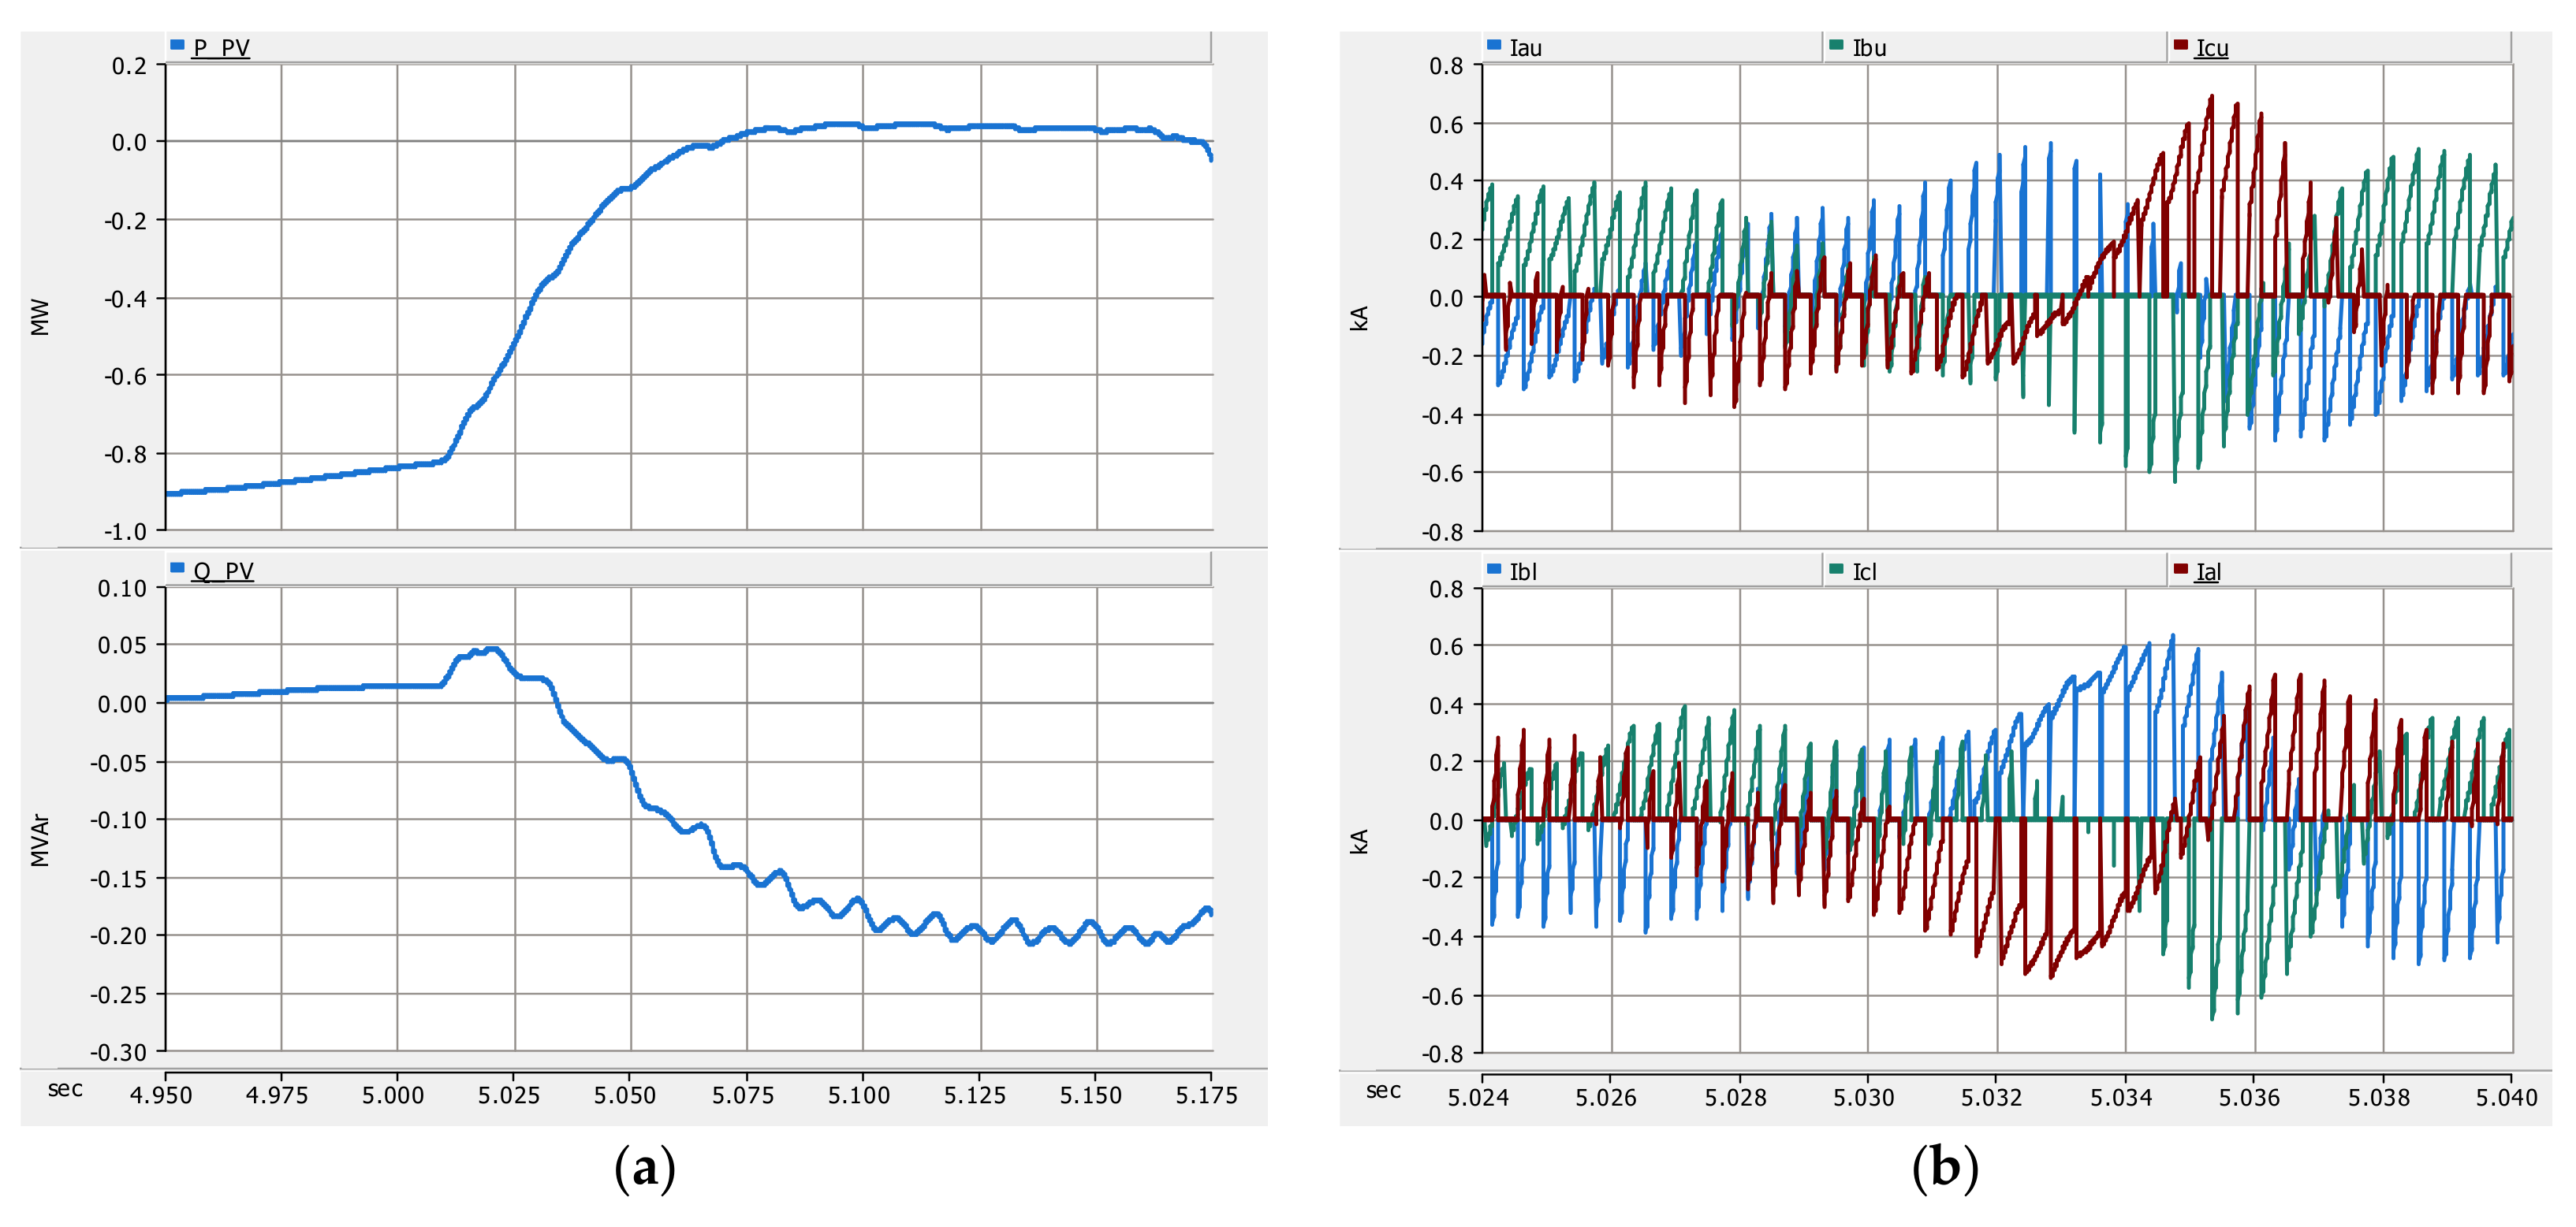The height and width of the screenshot is (1227, 2576).
Task: Click the Ibu green legend marker
Action: 1836,45
